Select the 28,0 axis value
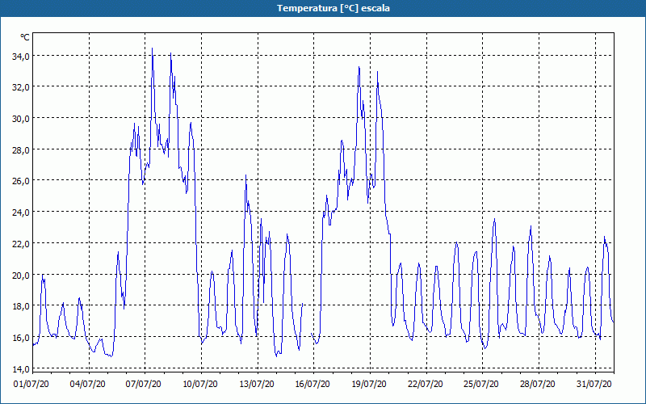This screenshot has width=646, height=404. point(21,149)
